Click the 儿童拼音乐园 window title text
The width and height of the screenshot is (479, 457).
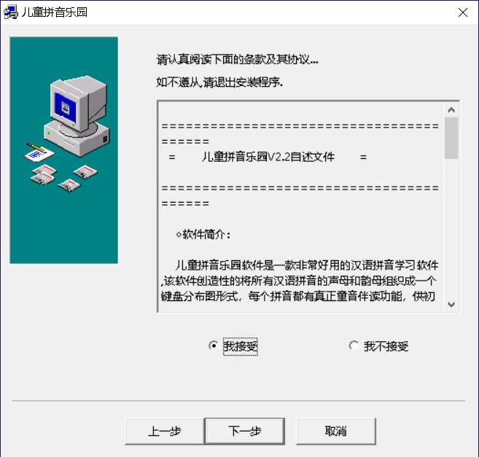(55, 12)
